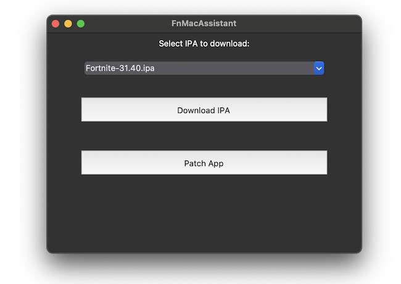401x284 pixels.
Task: Click the green traffic light icon
Action: [x=81, y=24]
